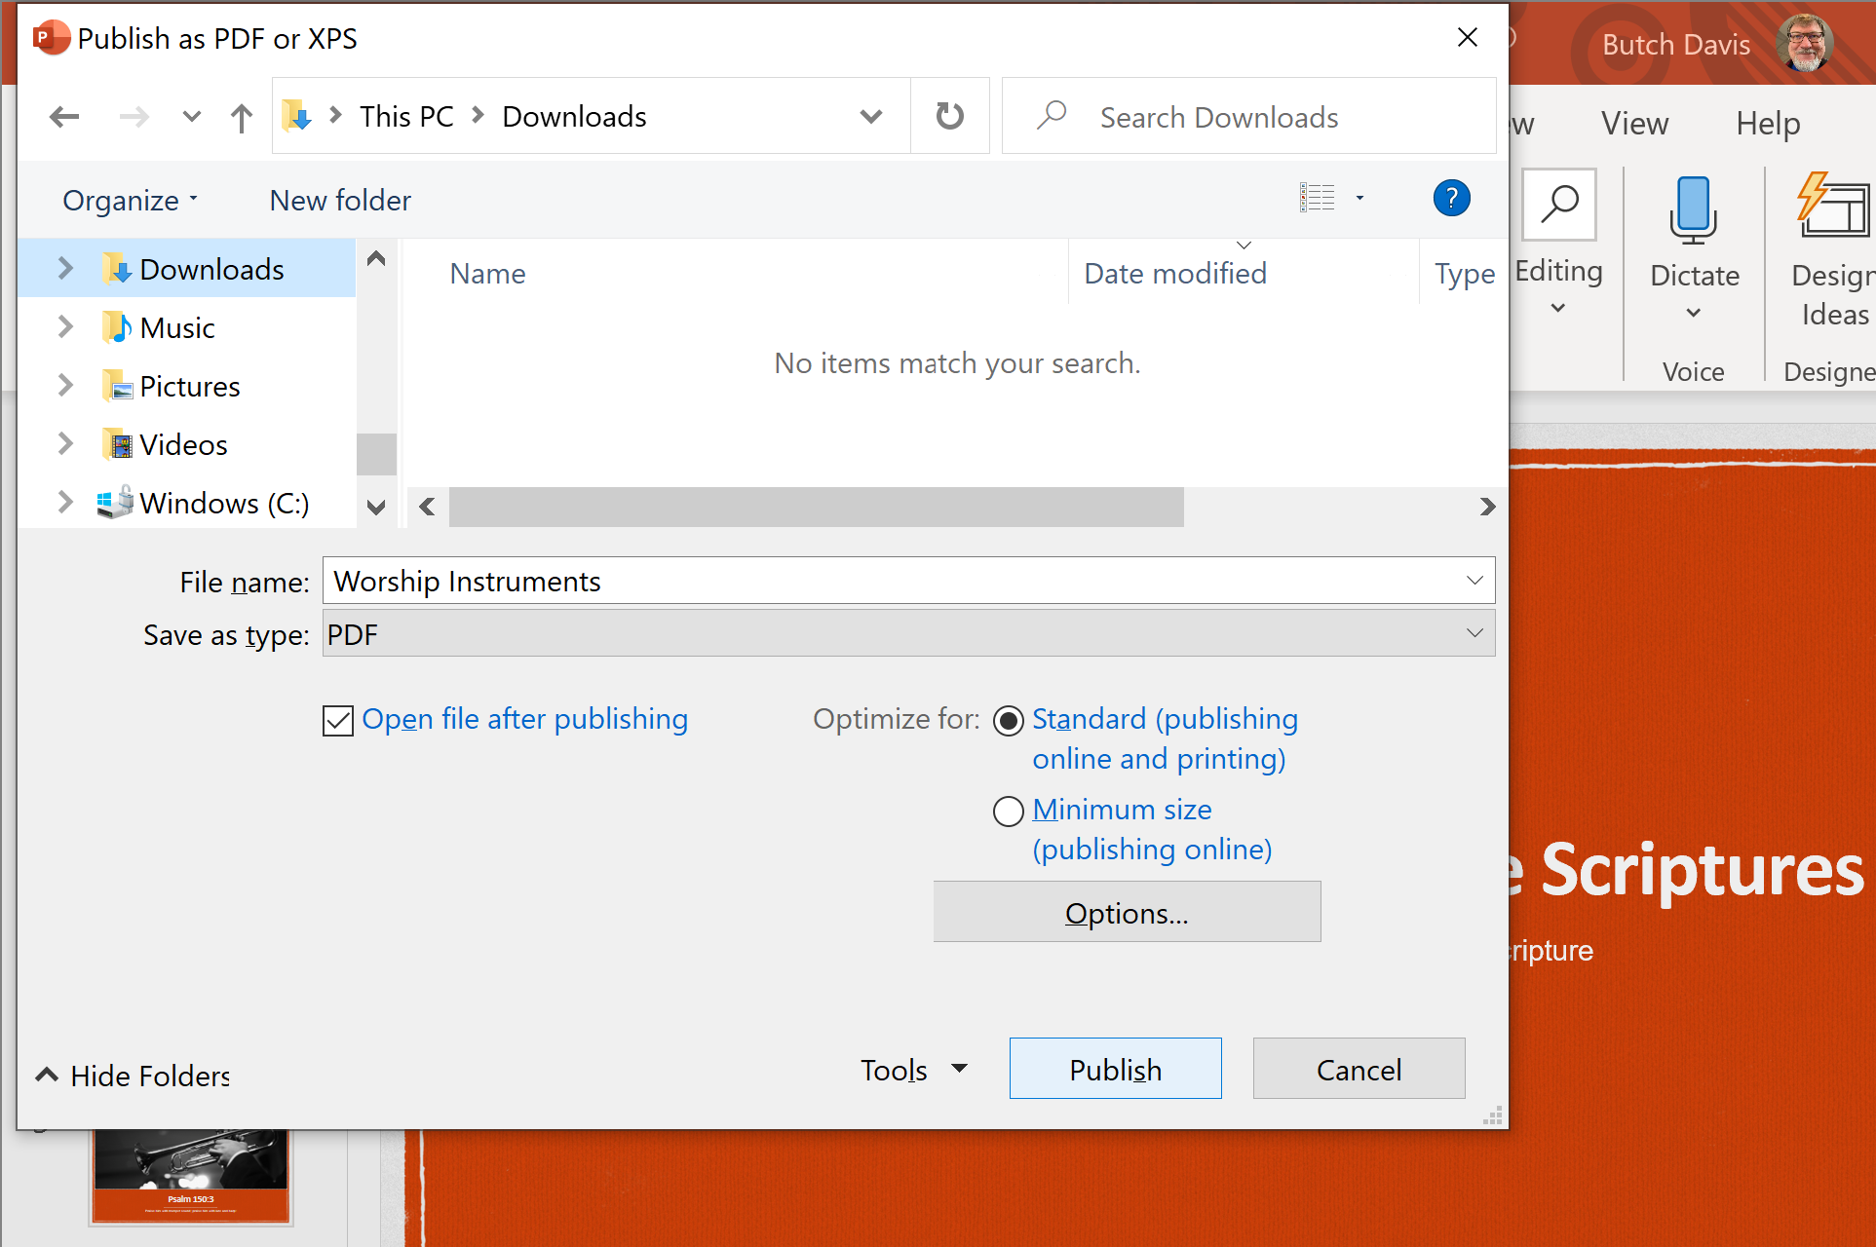The width and height of the screenshot is (1876, 1247).
Task: Open the Options... dialog
Action: (x=1127, y=912)
